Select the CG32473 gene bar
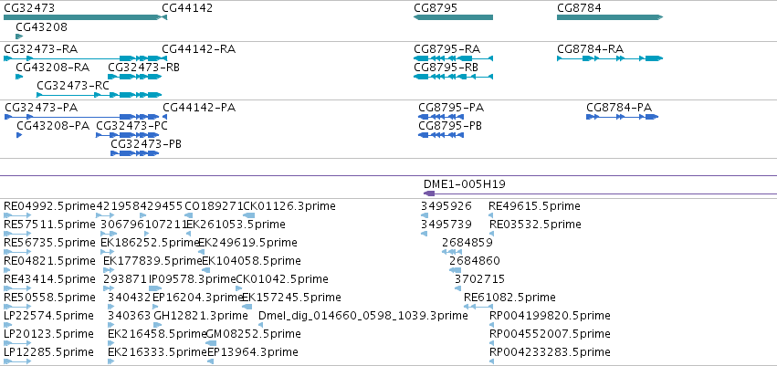 83,17
